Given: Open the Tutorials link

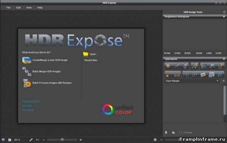Looking at the screenshot, I should [x=27, y=106].
